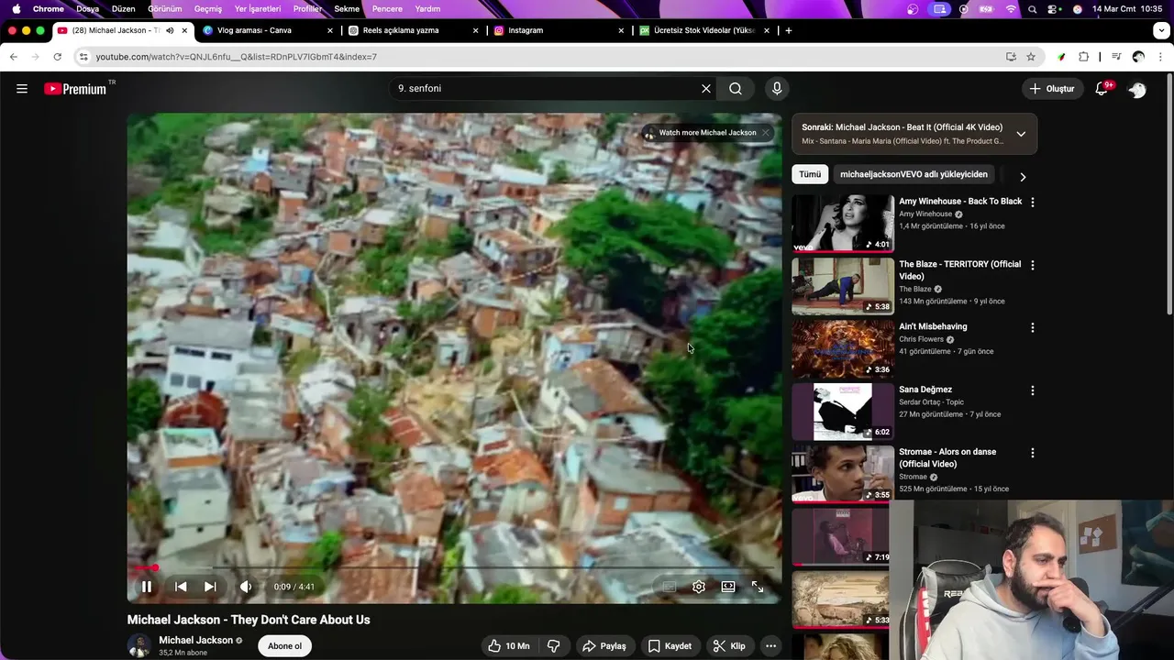Open Wi-Fi status in menu bar
This screenshot has width=1174, height=660.
(1012, 9)
